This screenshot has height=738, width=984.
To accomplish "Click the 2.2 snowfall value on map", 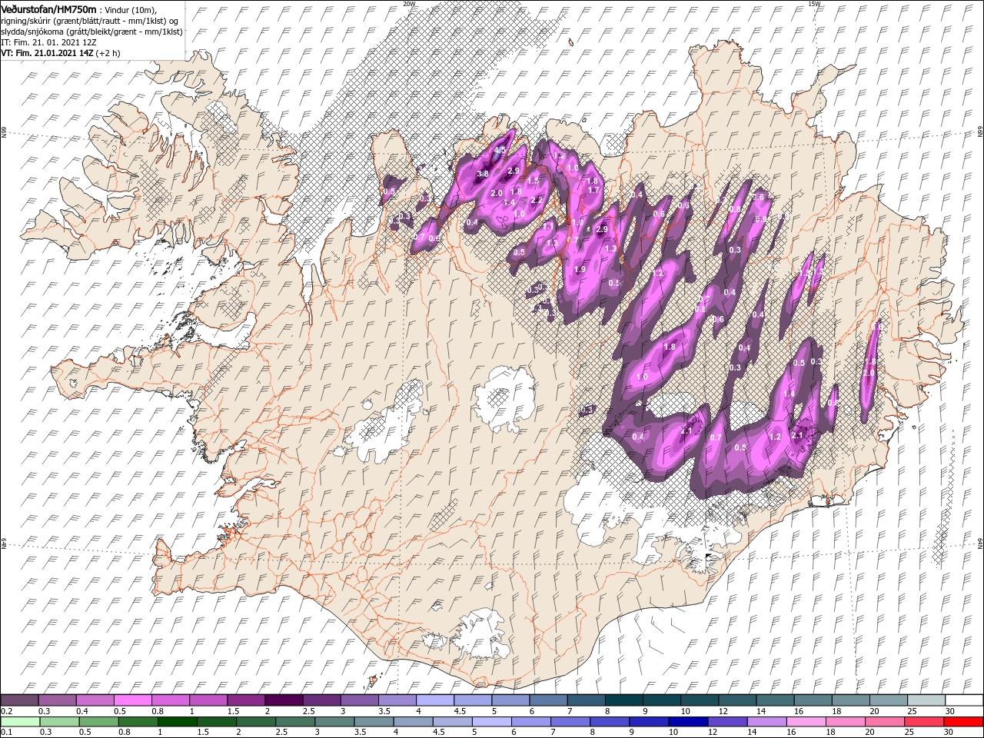I will (537, 200).
